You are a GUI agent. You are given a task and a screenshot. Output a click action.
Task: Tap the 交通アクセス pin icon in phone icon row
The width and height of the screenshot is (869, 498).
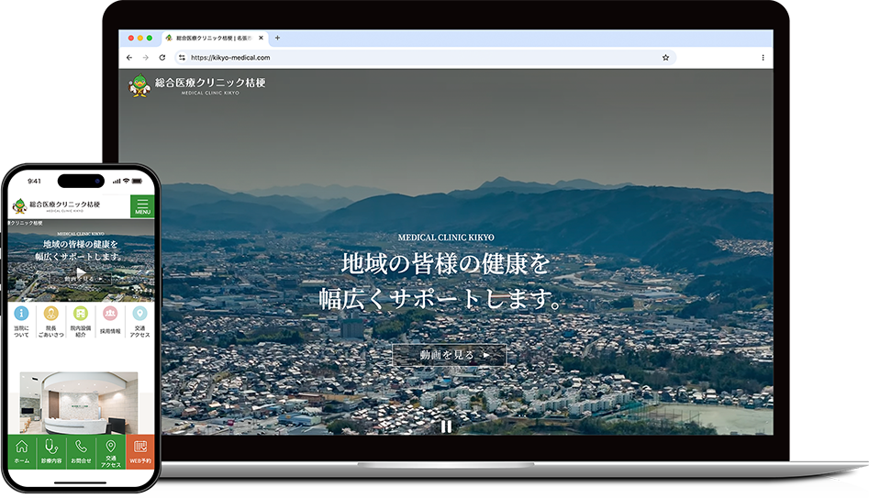[139, 314]
